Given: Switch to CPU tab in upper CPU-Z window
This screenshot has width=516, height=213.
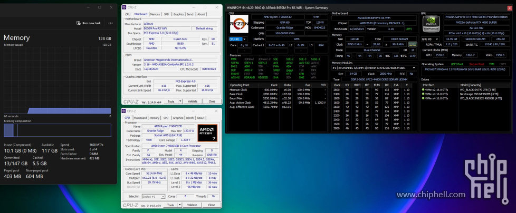Looking at the screenshot, I should tap(128, 14).
